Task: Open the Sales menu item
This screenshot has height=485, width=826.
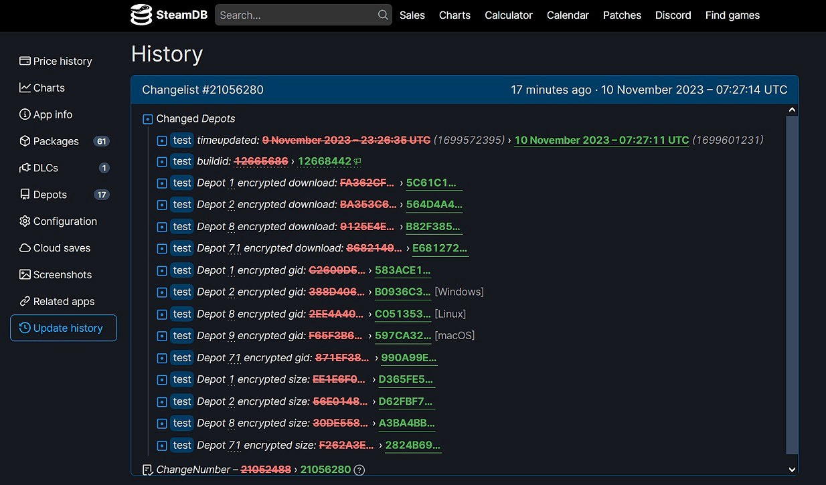Action: (412, 15)
